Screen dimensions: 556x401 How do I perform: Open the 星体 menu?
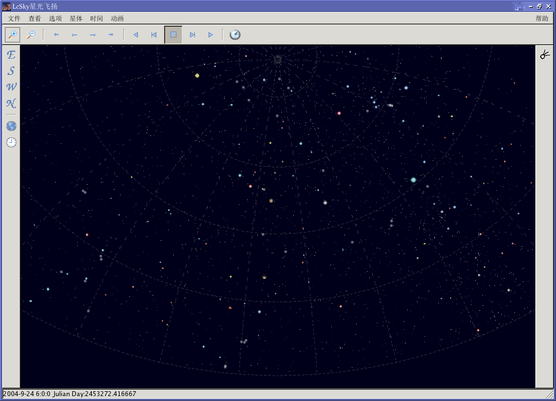pos(76,18)
